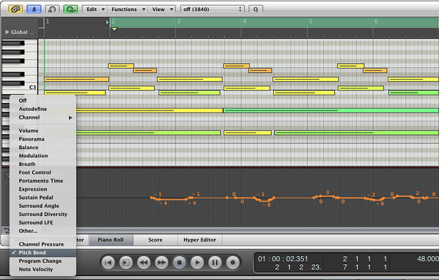Click the Q quantize button
This screenshot has width=439, height=280.
point(255,10)
